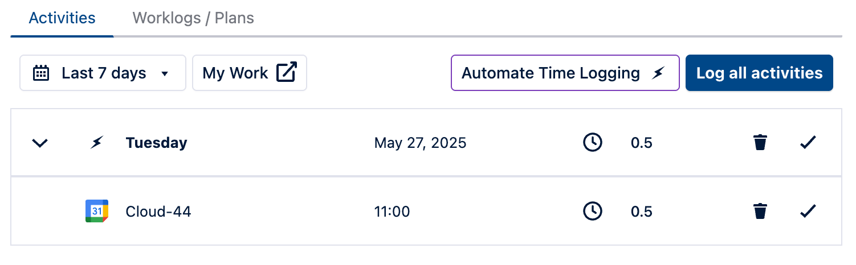The height and width of the screenshot is (265, 856).
Task: Click the trash icon in Tuesday row
Action: (760, 143)
